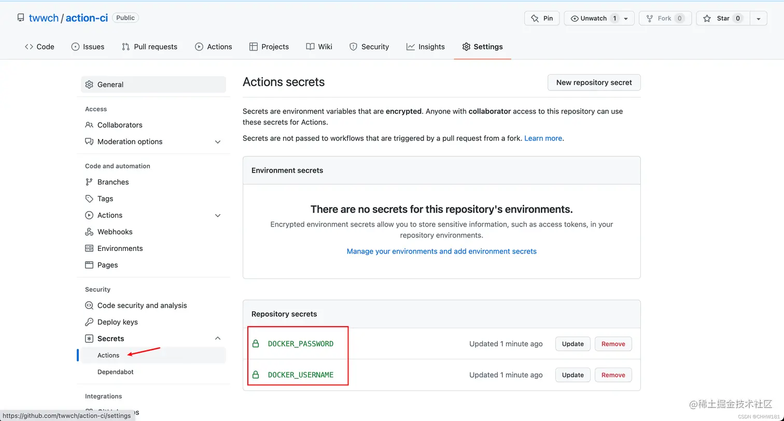The width and height of the screenshot is (784, 421).
Task: Switch to the Insights tab
Action: (x=425, y=47)
